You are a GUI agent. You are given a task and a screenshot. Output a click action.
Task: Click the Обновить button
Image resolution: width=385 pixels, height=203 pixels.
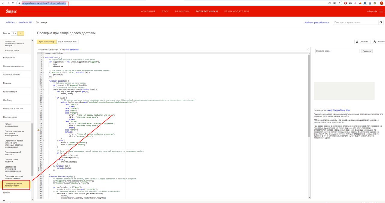tap(362, 42)
